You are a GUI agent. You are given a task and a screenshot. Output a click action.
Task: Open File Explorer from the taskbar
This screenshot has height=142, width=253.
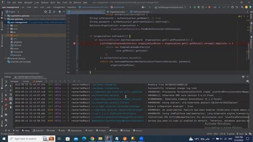click(x=100, y=138)
